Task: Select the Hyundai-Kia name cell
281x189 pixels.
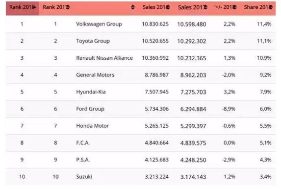Action: click(91, 92)
